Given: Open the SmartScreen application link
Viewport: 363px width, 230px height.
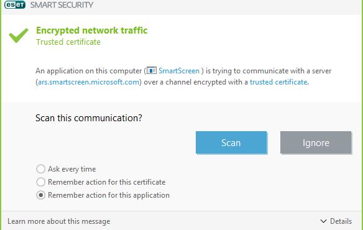Looking at the screenshot, I should [179, 71].
